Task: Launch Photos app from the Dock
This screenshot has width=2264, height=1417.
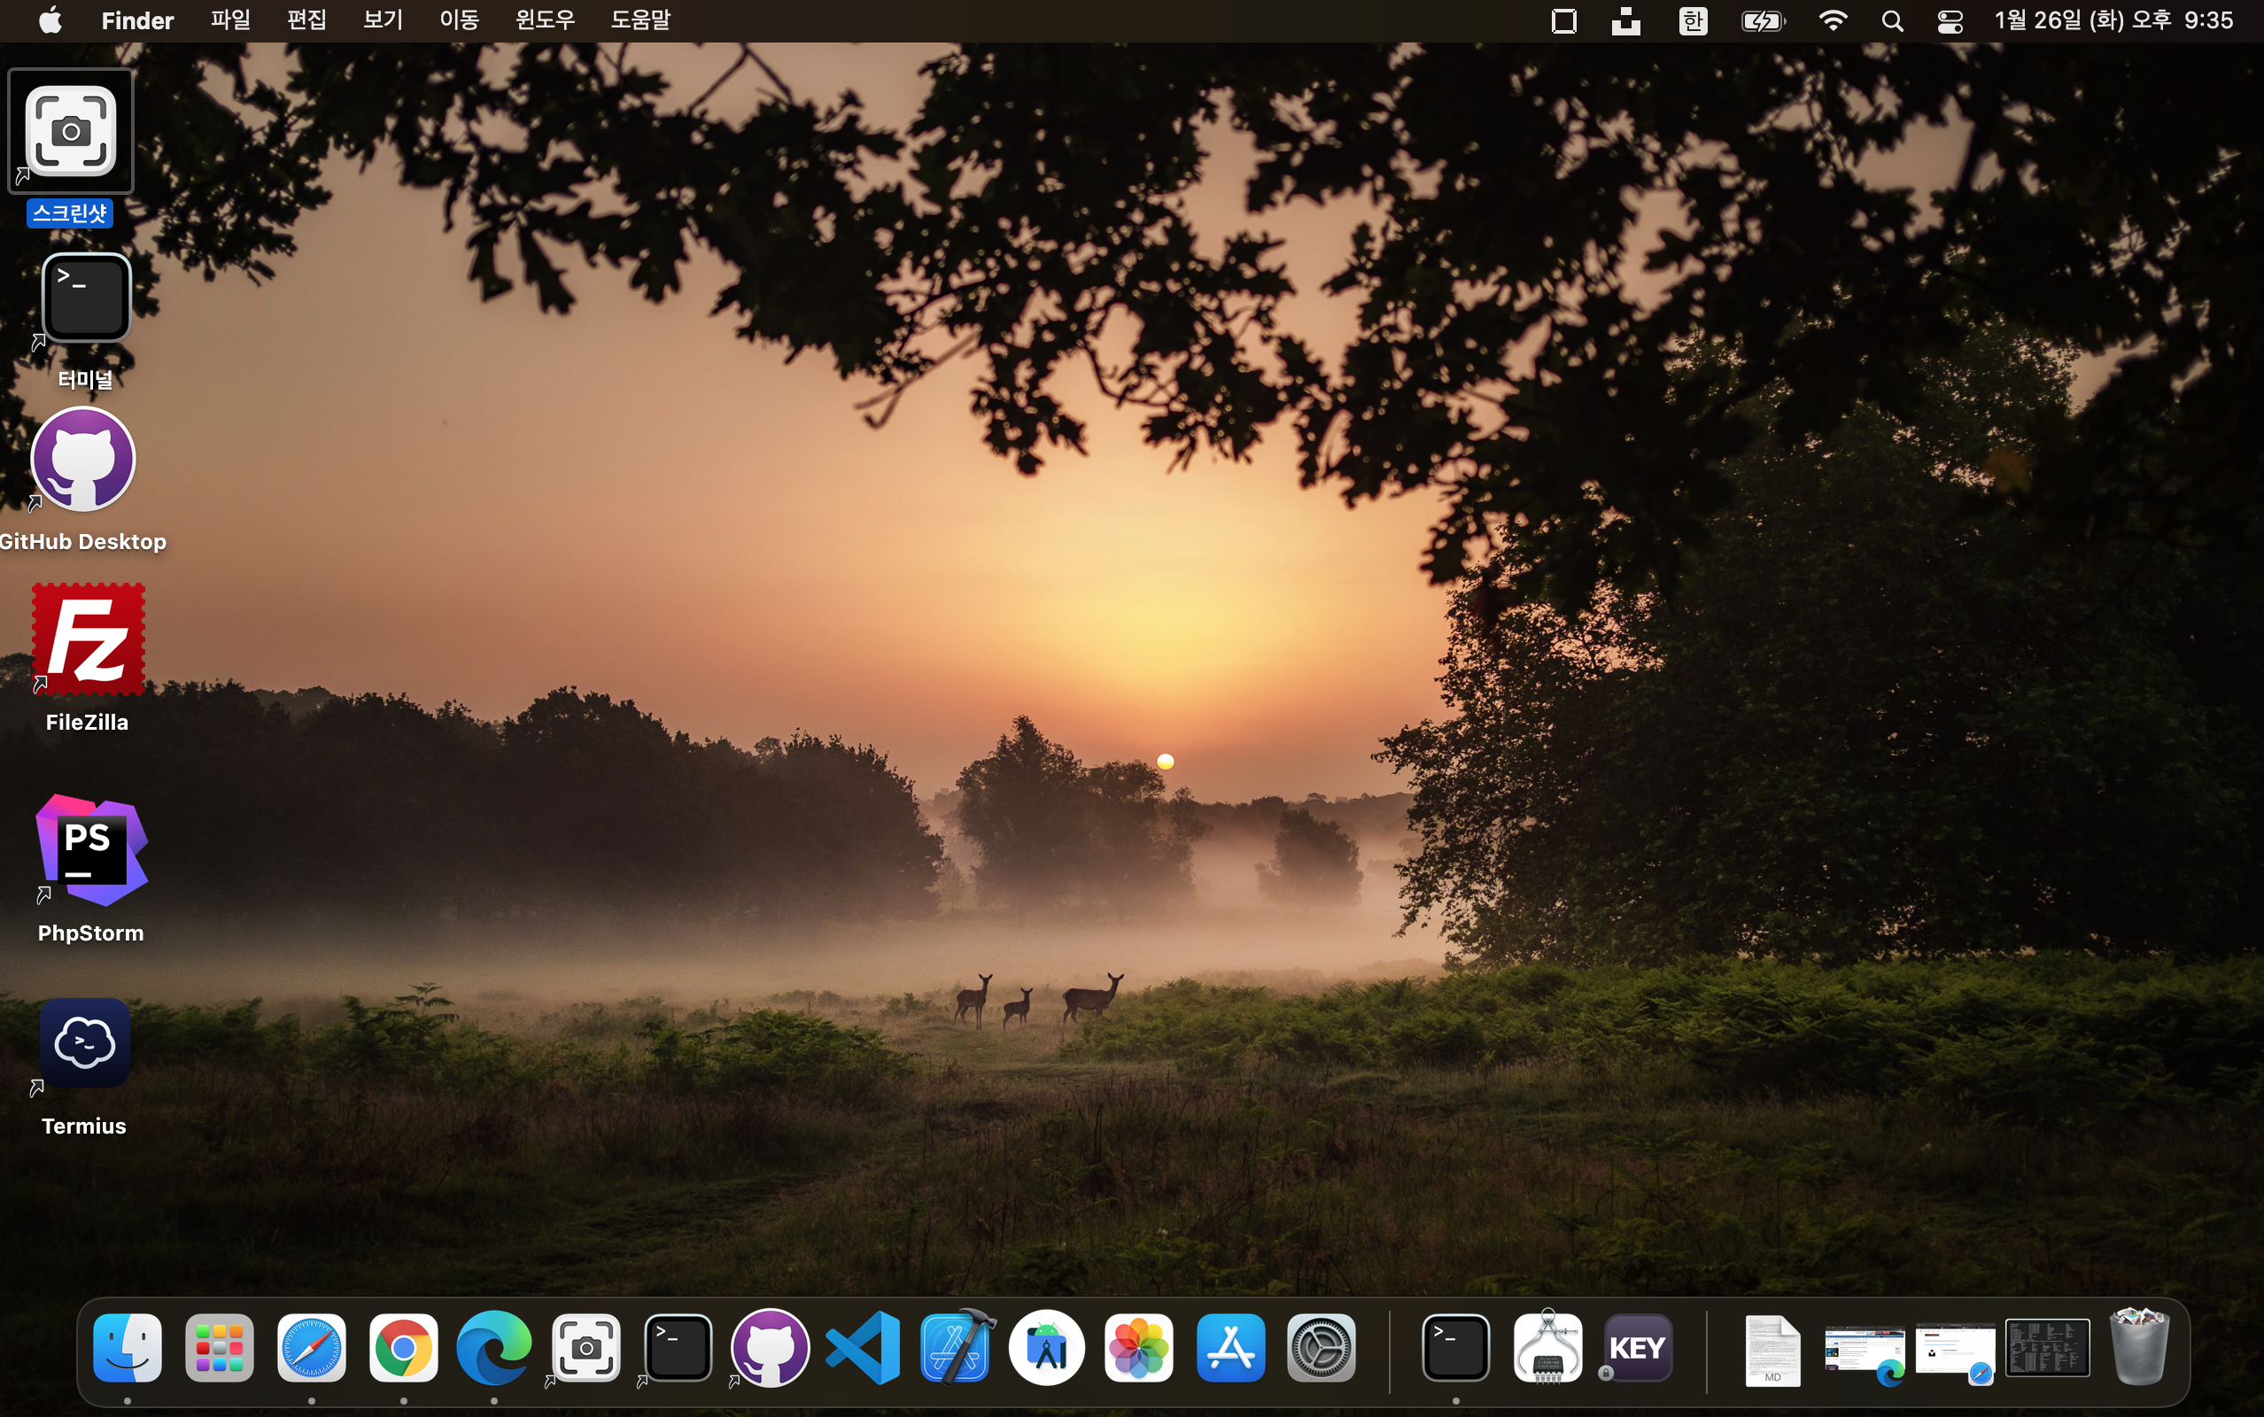Action: (x=1138, y=1349)
